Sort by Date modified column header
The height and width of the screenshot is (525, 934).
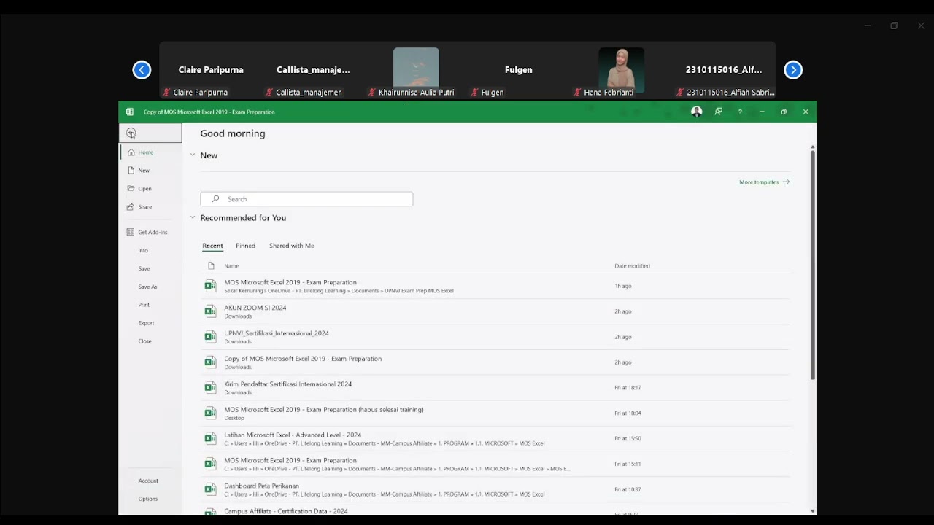[632, 266]
